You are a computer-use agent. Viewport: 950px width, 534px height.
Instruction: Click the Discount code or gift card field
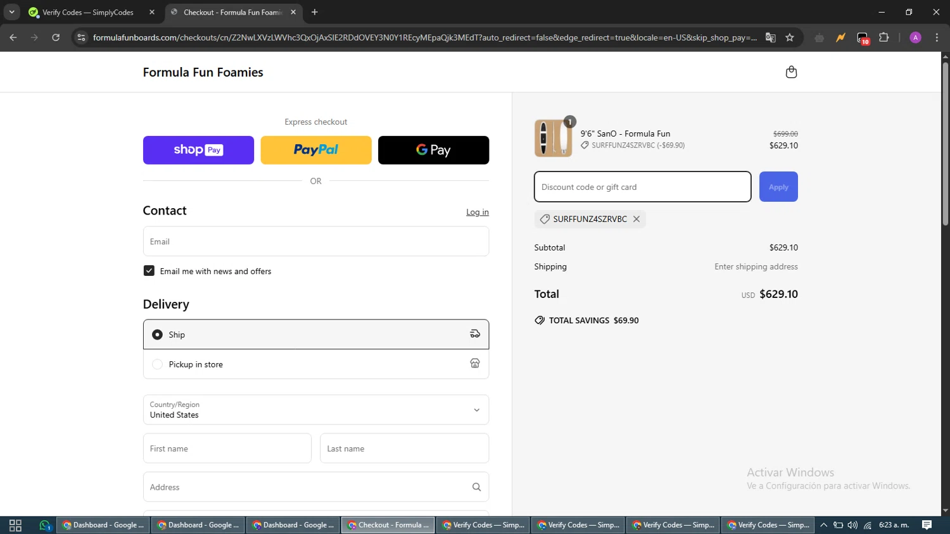pos(642,187)
